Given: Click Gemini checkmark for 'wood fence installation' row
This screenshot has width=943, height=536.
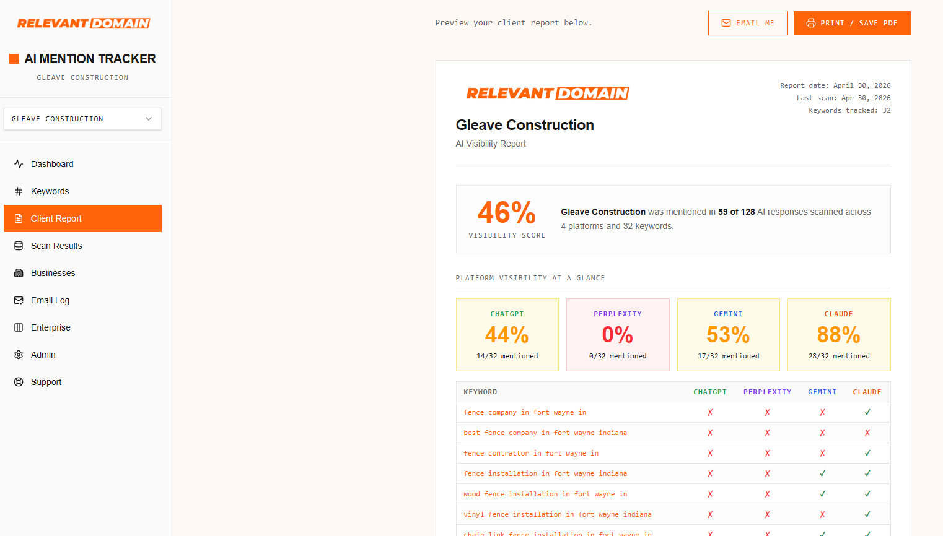Looking at the screenshot, I should pos(822,494).
